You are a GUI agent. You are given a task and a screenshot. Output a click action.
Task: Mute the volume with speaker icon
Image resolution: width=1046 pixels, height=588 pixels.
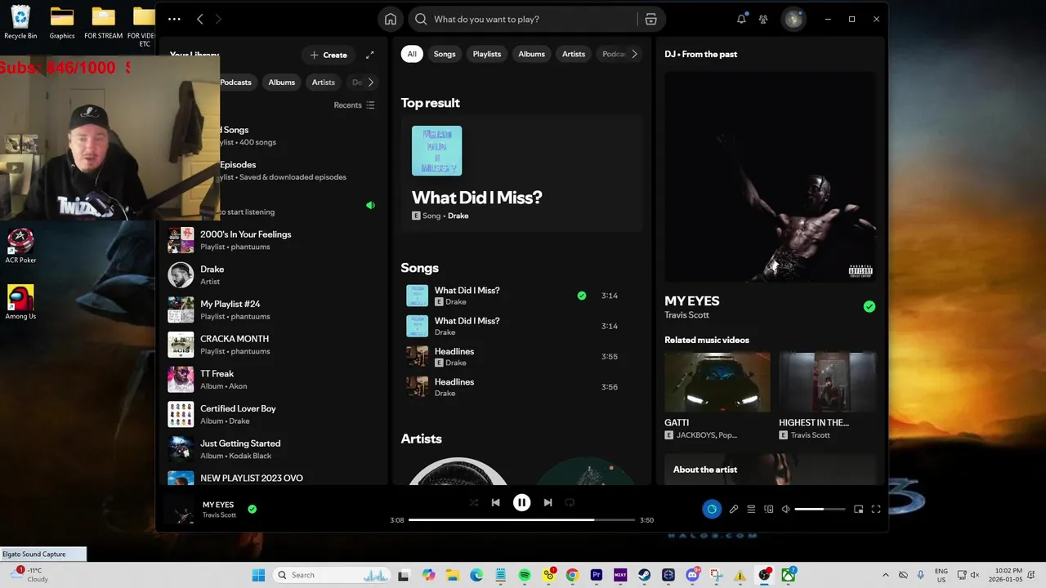coord(785,509)
